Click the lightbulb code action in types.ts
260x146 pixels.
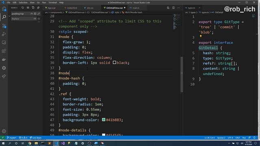point(201,36)
